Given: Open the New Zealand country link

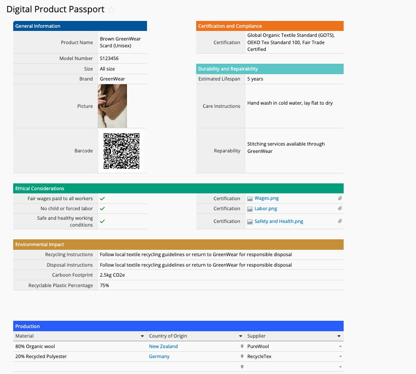Looking at the screenshot, I should pyautogui.click(x=163, y=346).
